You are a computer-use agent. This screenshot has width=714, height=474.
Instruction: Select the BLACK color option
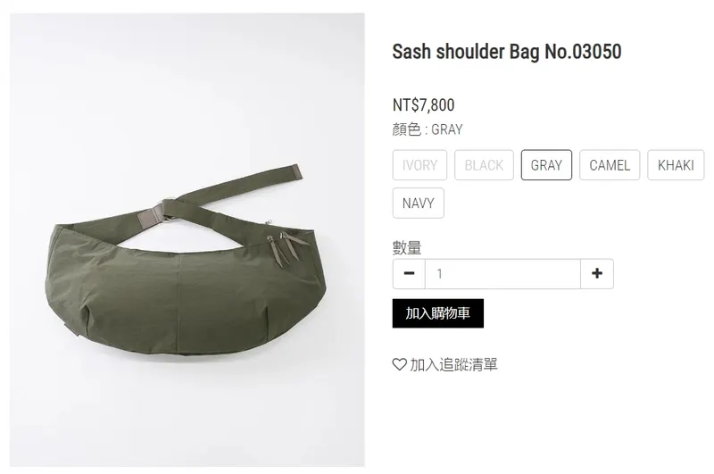[484, 165]
